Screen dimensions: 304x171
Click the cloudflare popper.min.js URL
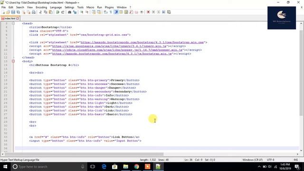[117, 50]
